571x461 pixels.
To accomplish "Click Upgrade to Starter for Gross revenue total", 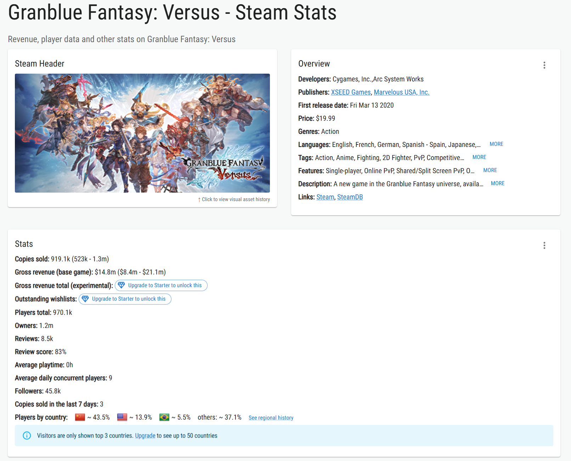I will pyautogui.click(x=161, y=285).
